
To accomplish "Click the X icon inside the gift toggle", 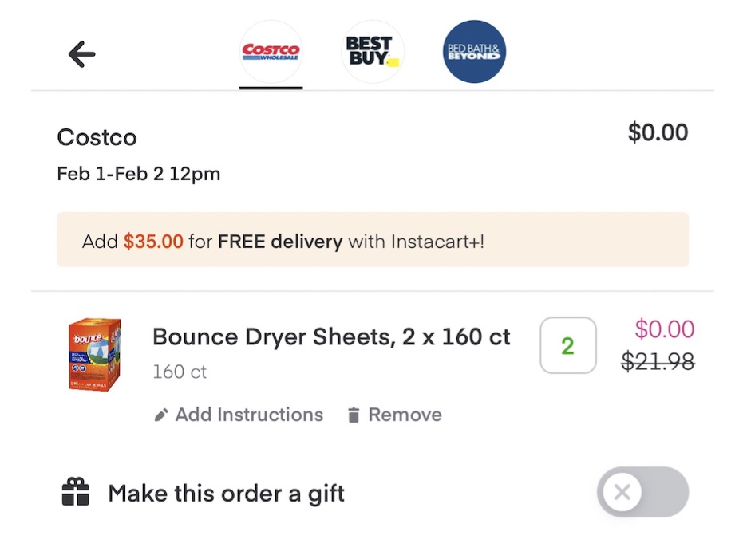I will (622, 492).
